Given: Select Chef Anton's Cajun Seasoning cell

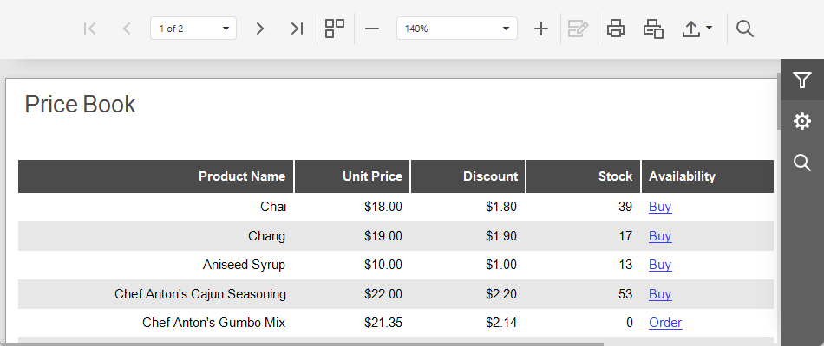Looking at the screenshot, I should coord(155,293).
